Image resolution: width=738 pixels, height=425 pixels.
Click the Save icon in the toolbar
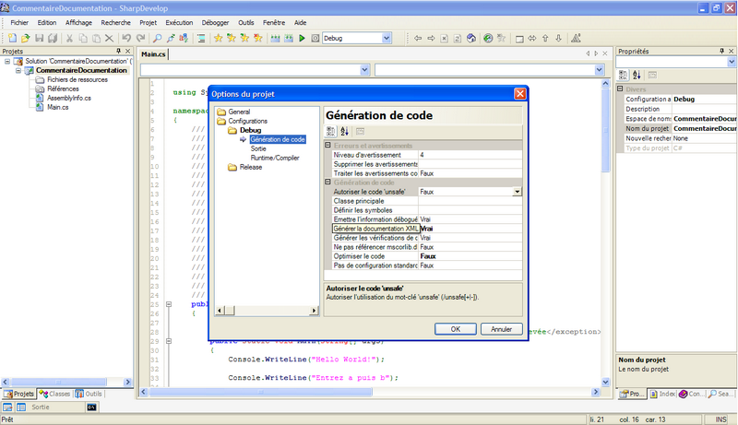point(40,38)
